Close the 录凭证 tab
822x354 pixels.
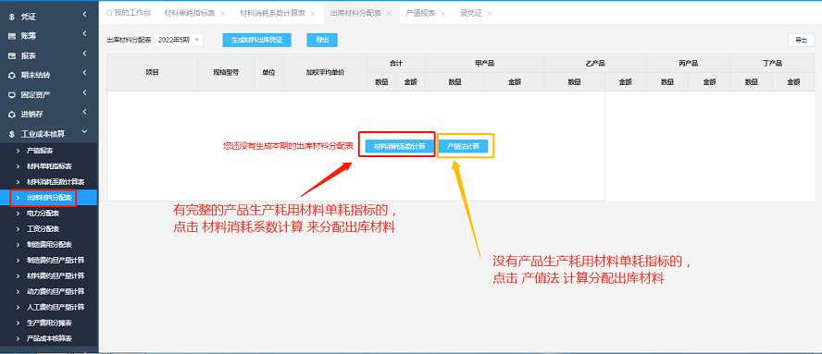pos(490,13)
